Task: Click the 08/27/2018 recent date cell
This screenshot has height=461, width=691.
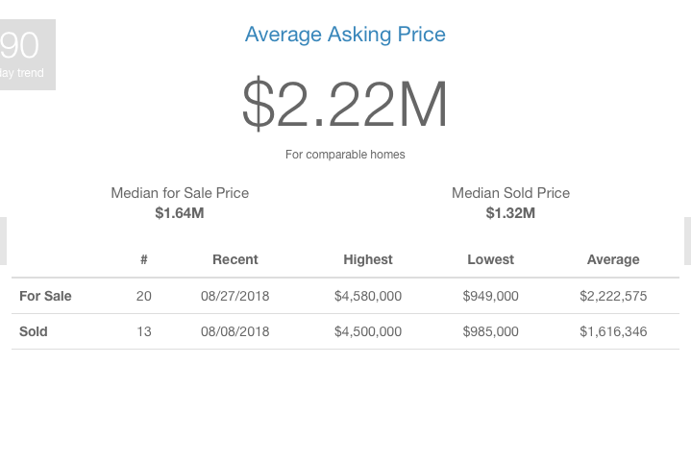Action: (x=234, y=296)
